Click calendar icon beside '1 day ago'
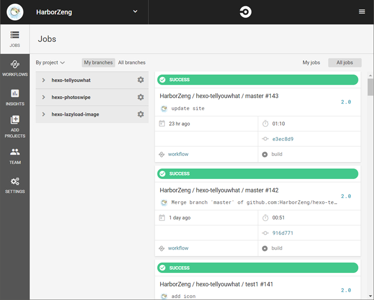The image size is (374, 300). (x=162, y=217)
